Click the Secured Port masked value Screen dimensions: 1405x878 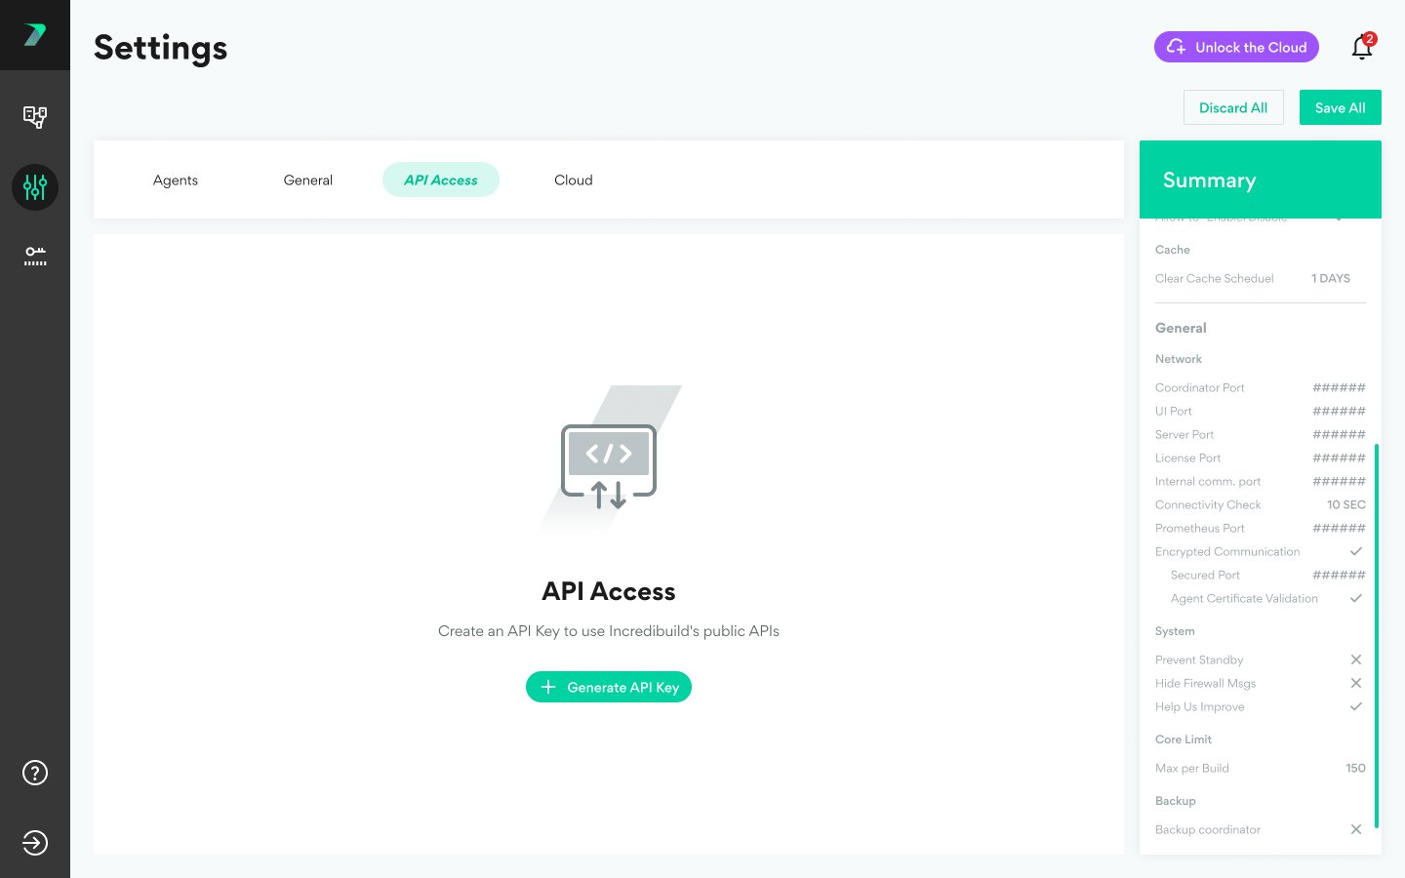point(1339,575)
